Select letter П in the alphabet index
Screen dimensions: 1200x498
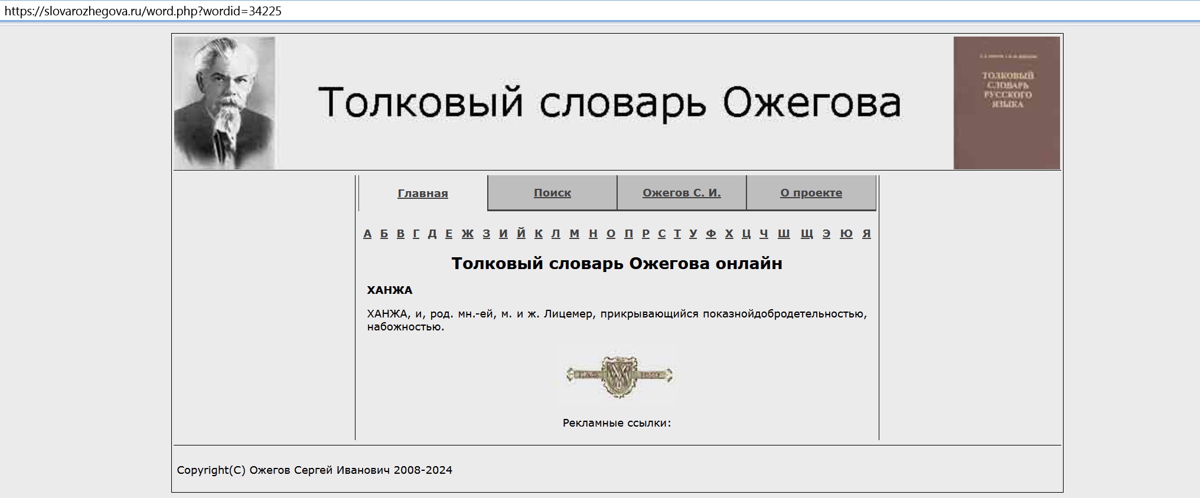coord(628,234)
